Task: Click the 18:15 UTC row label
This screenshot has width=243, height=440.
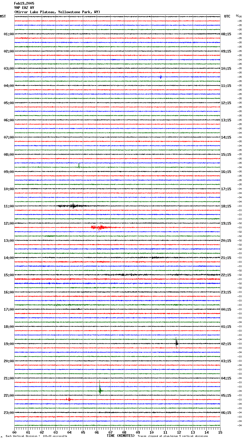Action: point(226,206)
